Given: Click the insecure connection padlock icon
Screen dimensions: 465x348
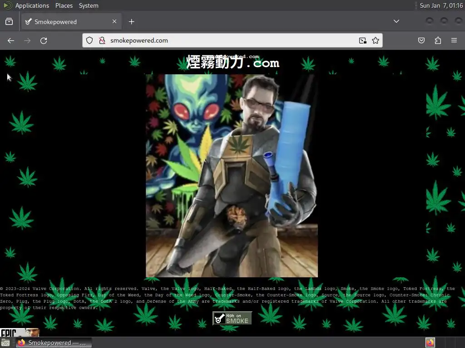Looking at the screenshot, I should point(102,40).
